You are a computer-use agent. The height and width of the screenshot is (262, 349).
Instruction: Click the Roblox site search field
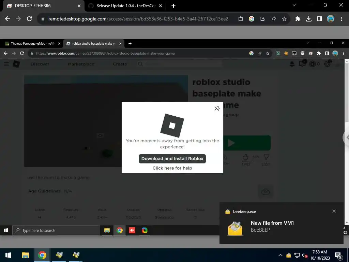coord(180,64)
